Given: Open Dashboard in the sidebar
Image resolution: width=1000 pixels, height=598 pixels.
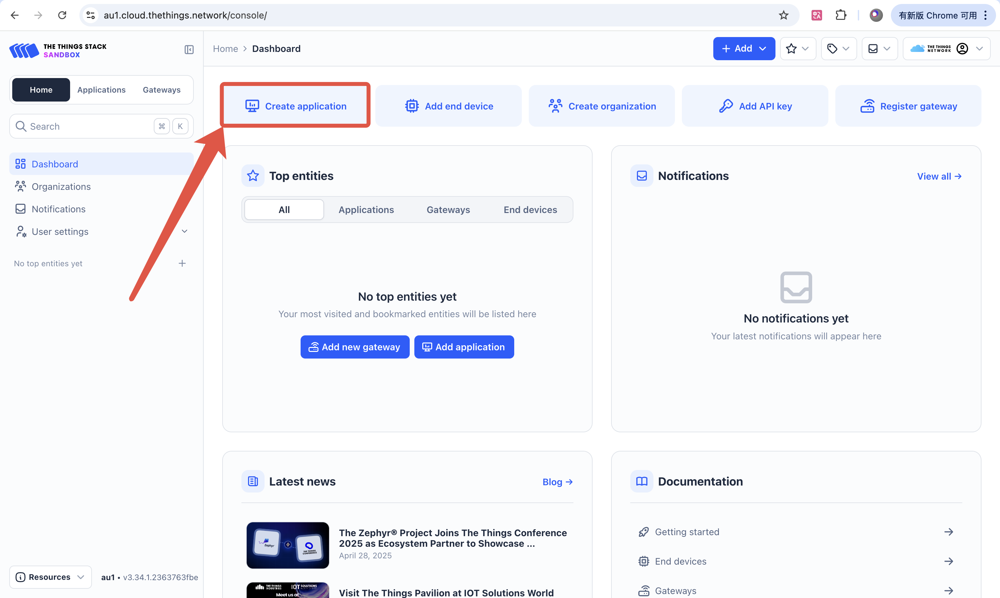Looking at the screenshot, I should pyautogui.click(x=102, y=164).
